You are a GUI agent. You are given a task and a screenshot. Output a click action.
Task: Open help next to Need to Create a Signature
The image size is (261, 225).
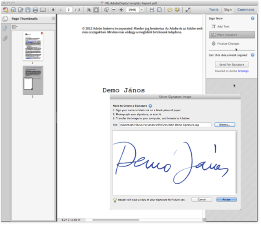pos(150,106)
